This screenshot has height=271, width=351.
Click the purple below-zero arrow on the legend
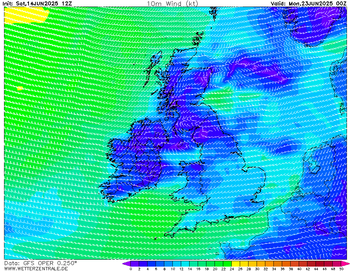pyautogui.click(x=127, y=263)
